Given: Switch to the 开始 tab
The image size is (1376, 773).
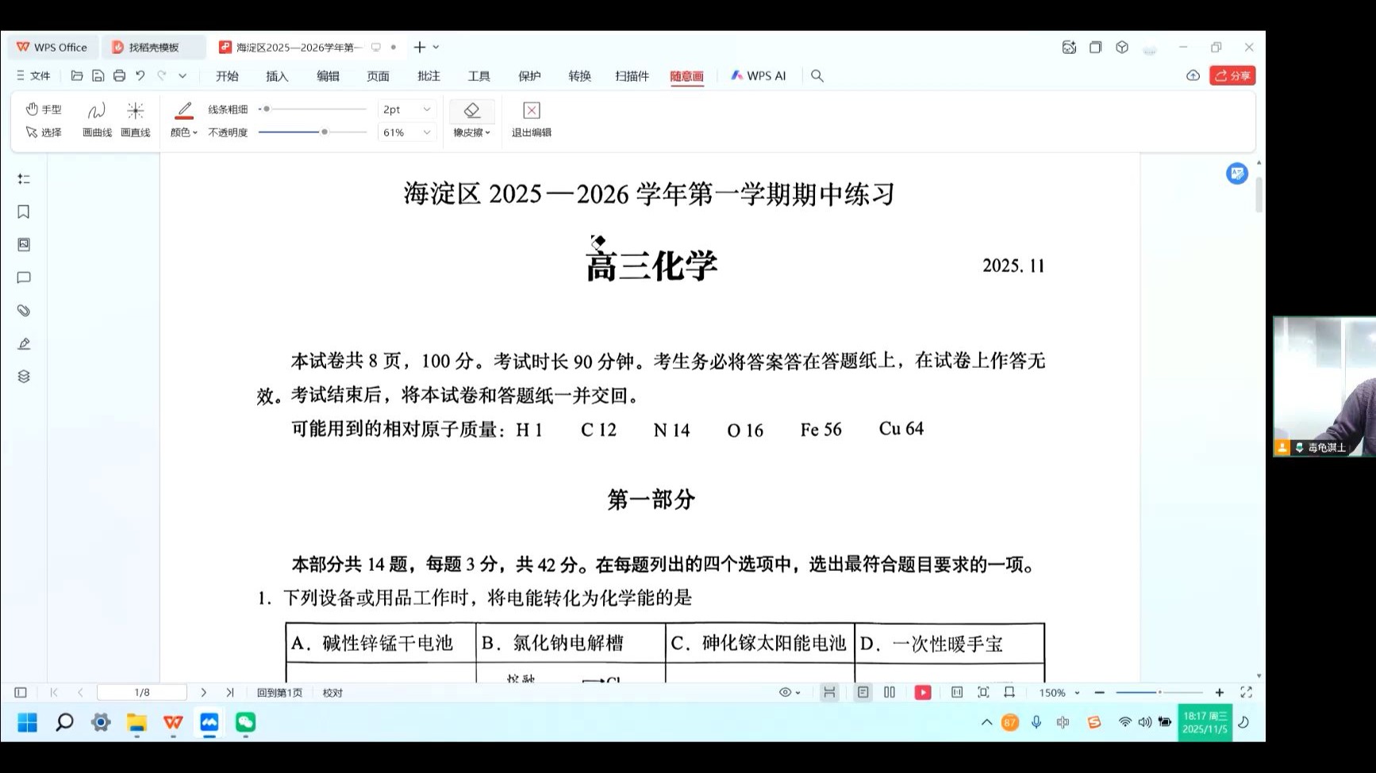Looking at the screenshot, I should coord(227,76).
